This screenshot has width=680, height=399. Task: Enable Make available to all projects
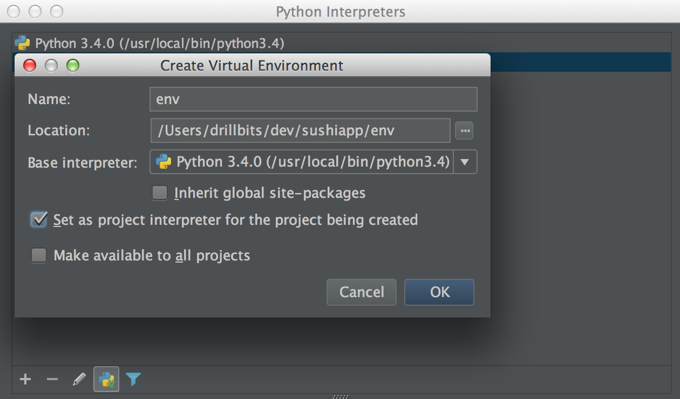38,255
